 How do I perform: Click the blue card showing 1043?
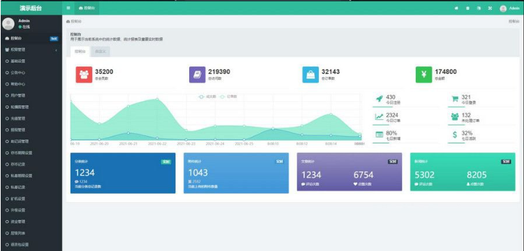pos(236,173)
